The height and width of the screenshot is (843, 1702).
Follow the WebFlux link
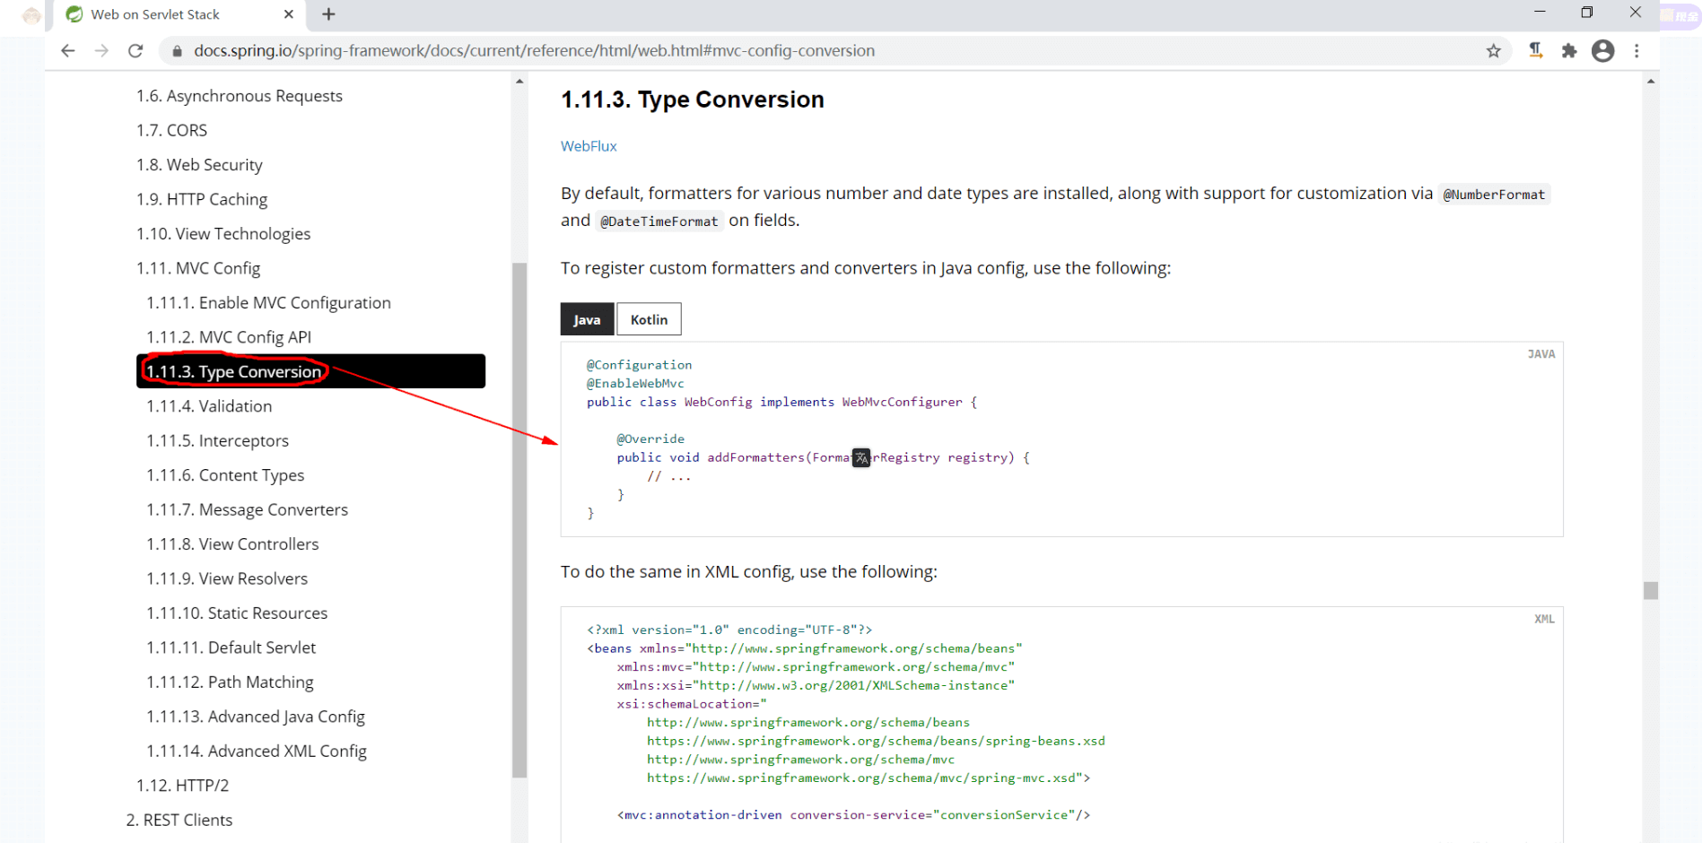point(589,146)
